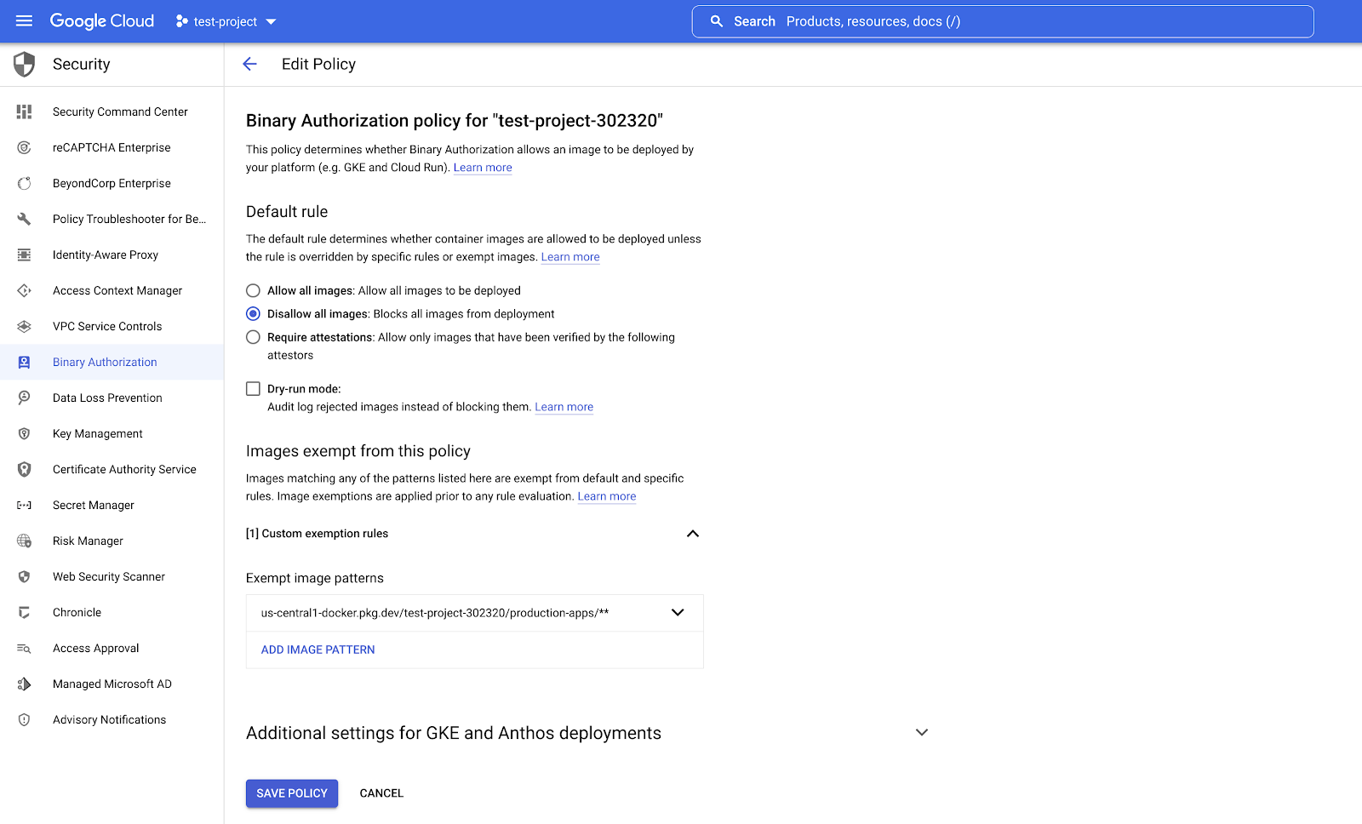Viewport: 1362px width, 824px height.
Task: Click the Access Context Manager icon
Action: 24,290
